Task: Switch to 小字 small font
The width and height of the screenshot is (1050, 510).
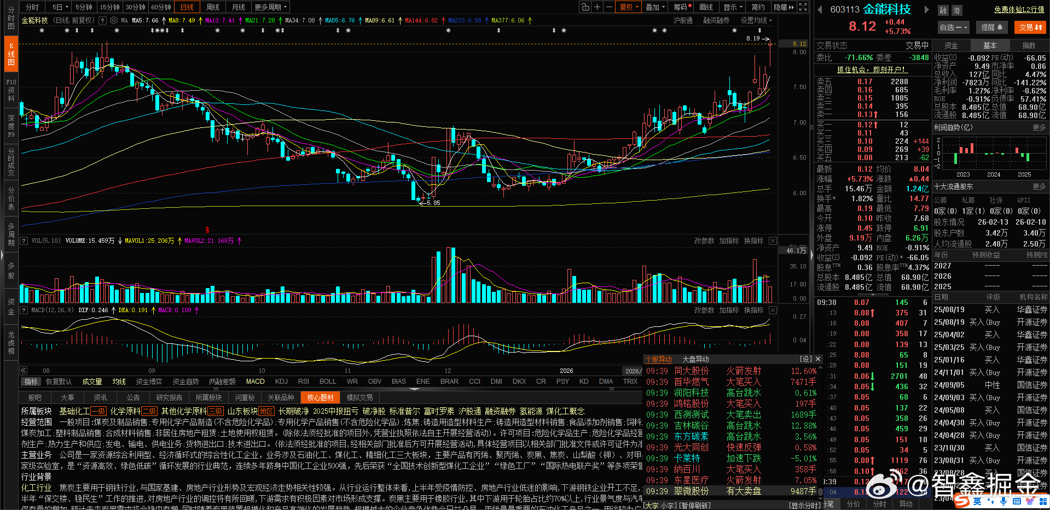Action: pos(668,506)
